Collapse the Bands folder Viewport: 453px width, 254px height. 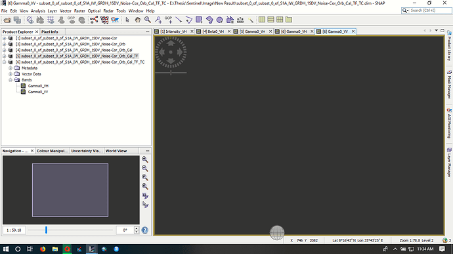click(x=11, y=80)
